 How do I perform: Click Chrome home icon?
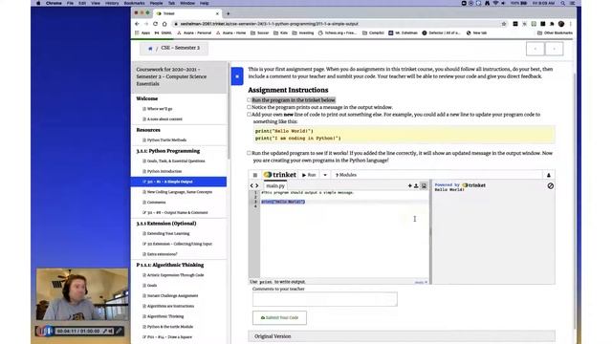pos(164,24)
